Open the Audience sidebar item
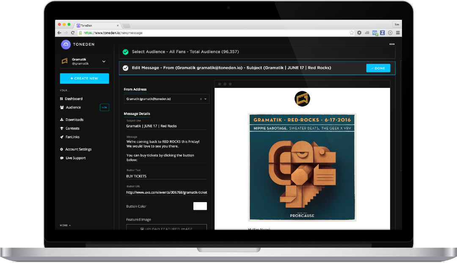This screenshot has width=457, height=263. point(73,107)
